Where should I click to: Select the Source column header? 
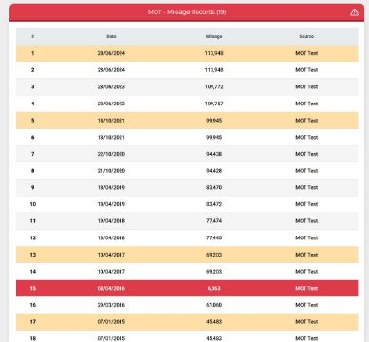tap(306, 36)
